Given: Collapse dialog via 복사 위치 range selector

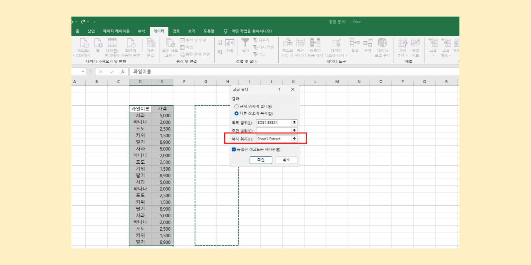Looking at the screenshot, I should 294,139.
